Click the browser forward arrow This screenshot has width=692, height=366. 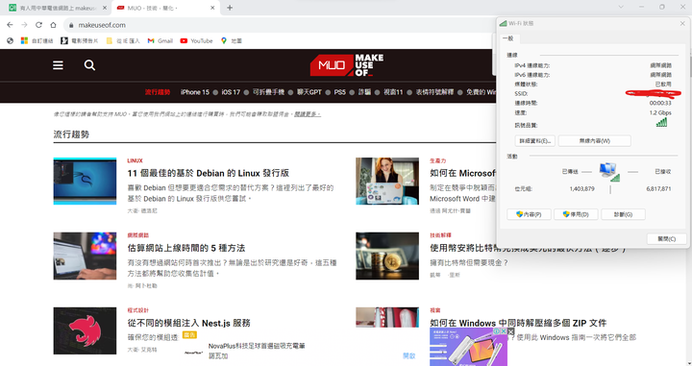click(x=24, y=25)
